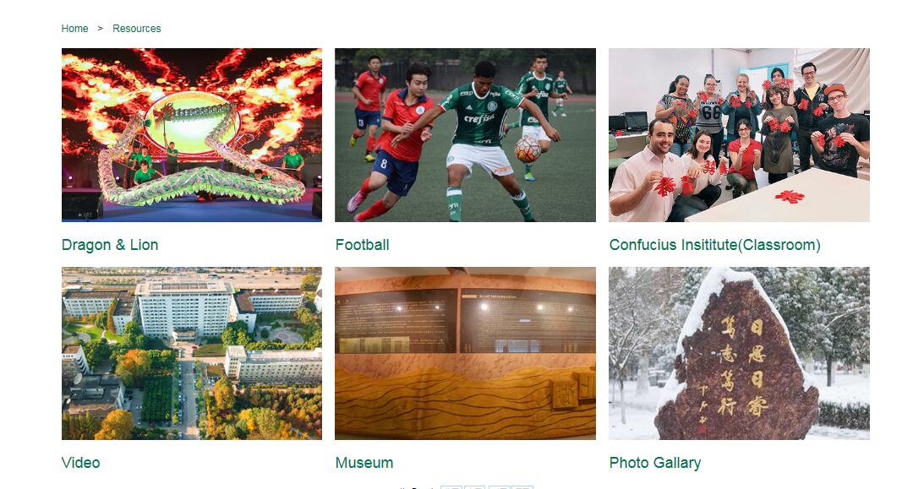Open the Dragon & Lion performance thumbnail
This screenshot has height=489, width=924.
[x=192, y=135]
